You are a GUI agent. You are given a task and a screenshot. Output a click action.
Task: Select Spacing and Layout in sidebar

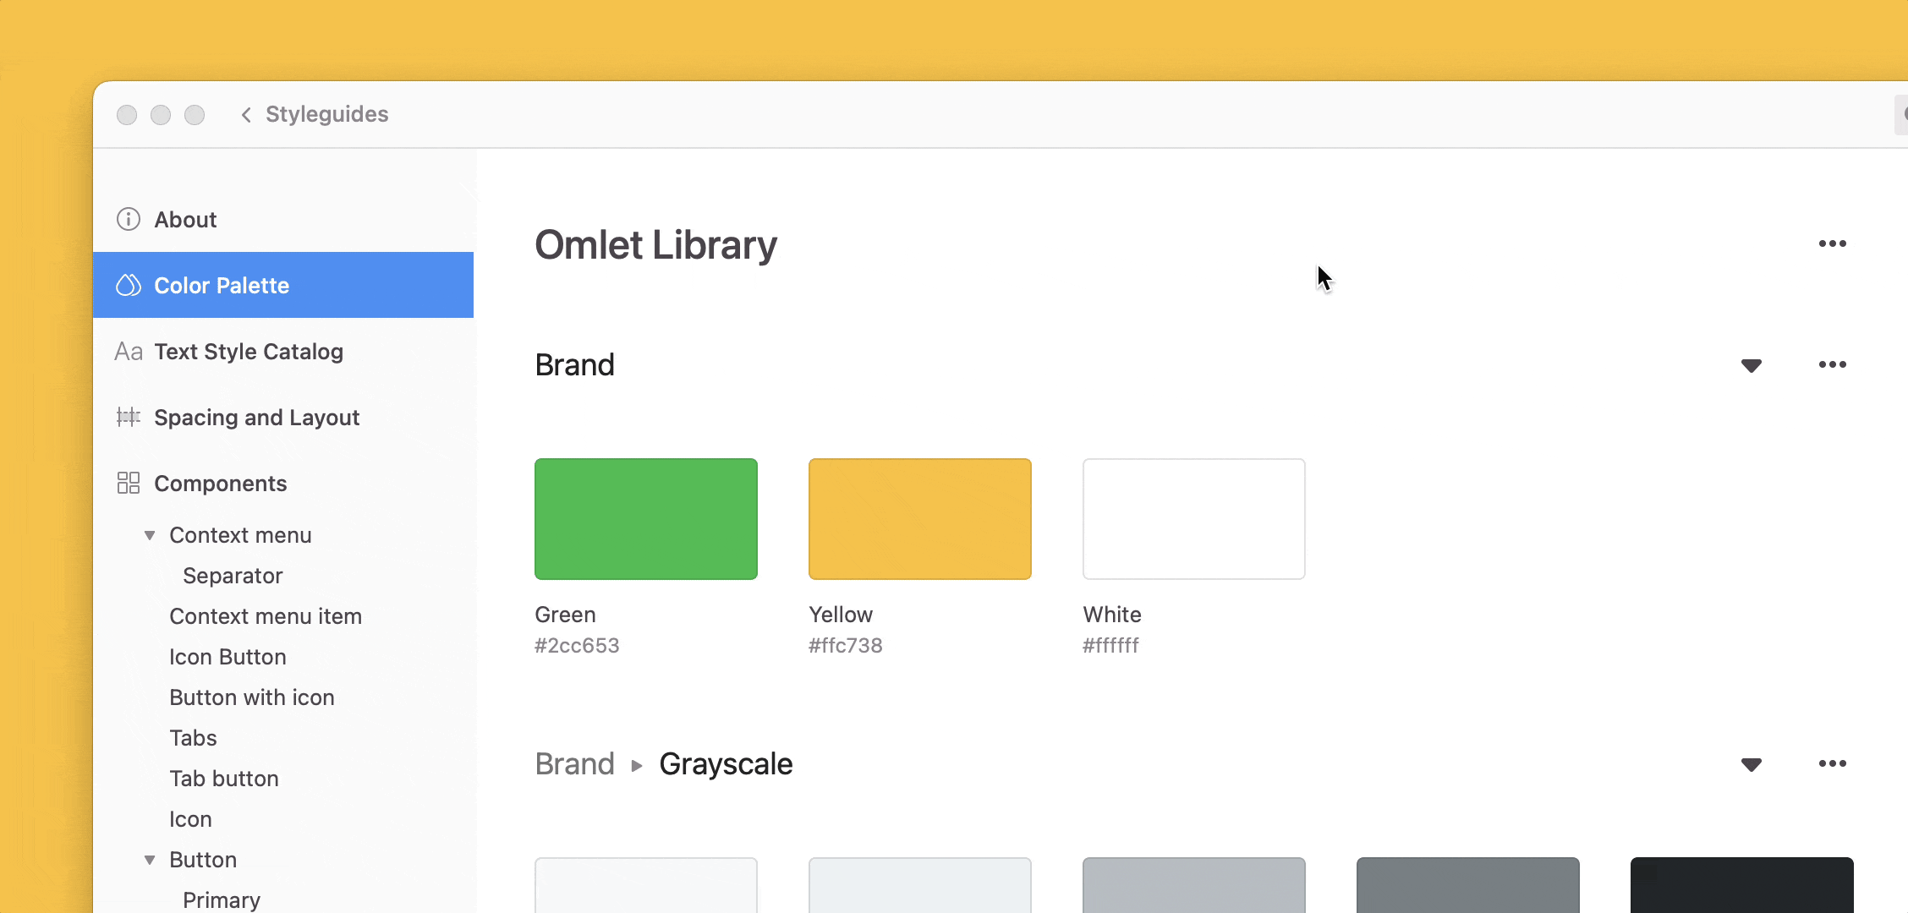(x=256, y=418)
